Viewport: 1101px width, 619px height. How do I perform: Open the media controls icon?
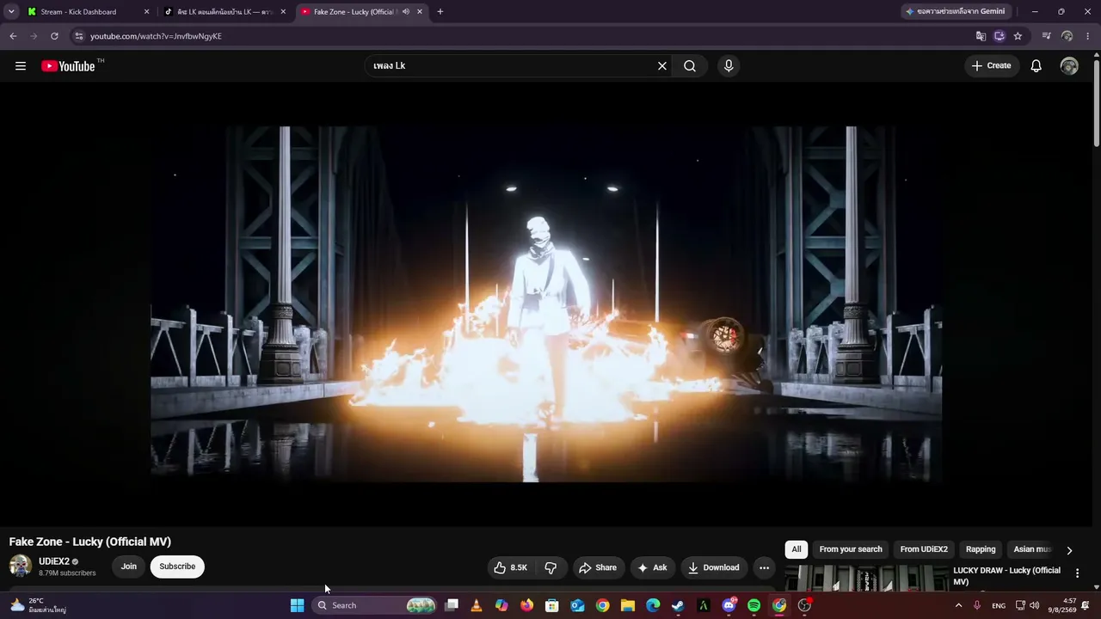click(1046, 36)
